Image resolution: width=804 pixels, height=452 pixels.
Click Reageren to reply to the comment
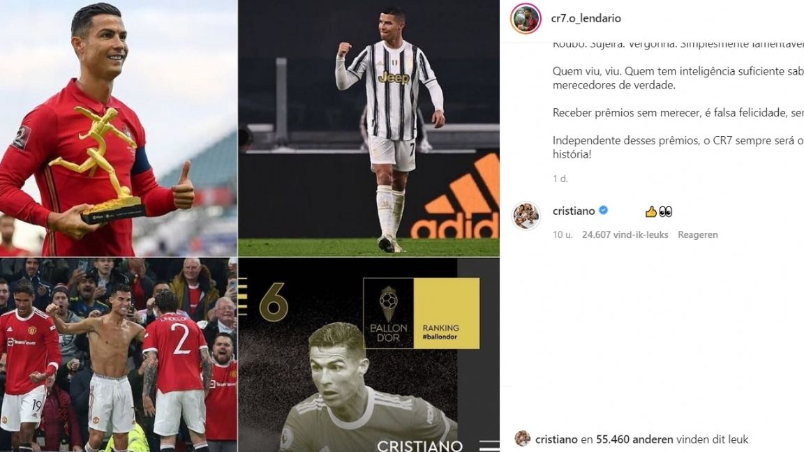[x=697, y=234]
